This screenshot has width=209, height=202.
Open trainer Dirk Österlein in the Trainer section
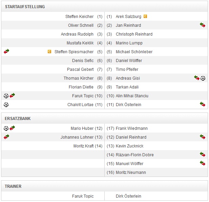(x=128, y=196)
